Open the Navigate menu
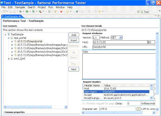Image resolution: width=161 pixels, height=116 pixels. (x=20, y=7)
